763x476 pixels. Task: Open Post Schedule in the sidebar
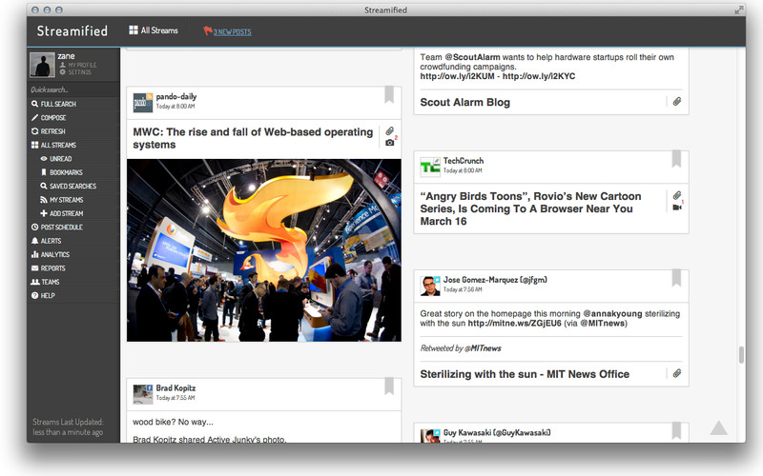[57, 227]
